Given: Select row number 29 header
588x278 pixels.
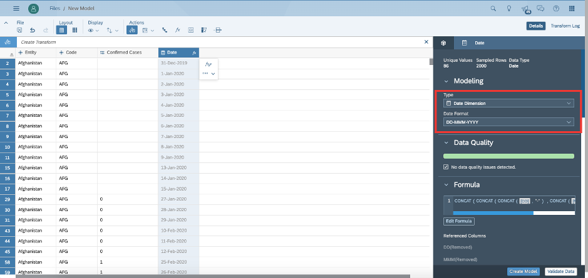Looking at the screenshot, I should (8, 199).
